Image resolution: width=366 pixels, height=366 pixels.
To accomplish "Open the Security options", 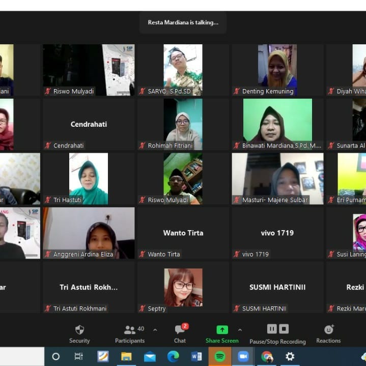I will [x=79, y=333].
